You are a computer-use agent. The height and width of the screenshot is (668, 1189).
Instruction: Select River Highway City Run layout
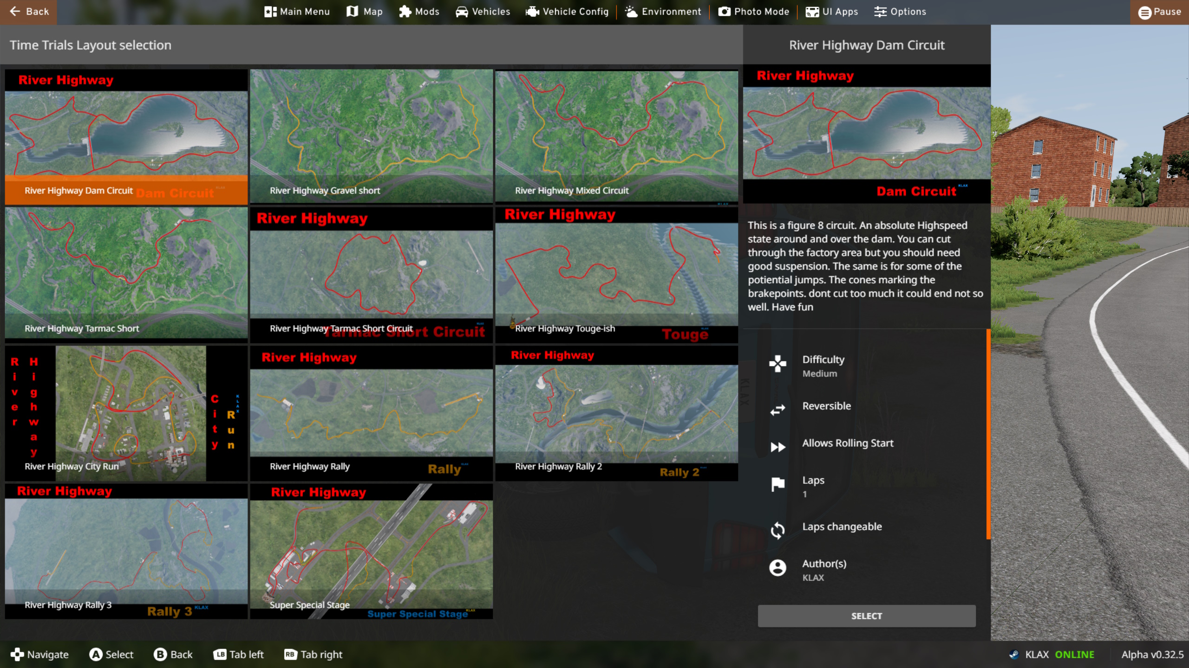[x=126, y=413]
